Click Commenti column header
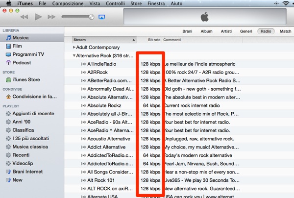This screenshot has height=198, width=294. click(x=202, y=40)
